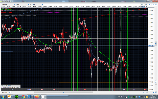Click the time axis zoom out minus
158x99 pixels.
(x=146, y=92)
